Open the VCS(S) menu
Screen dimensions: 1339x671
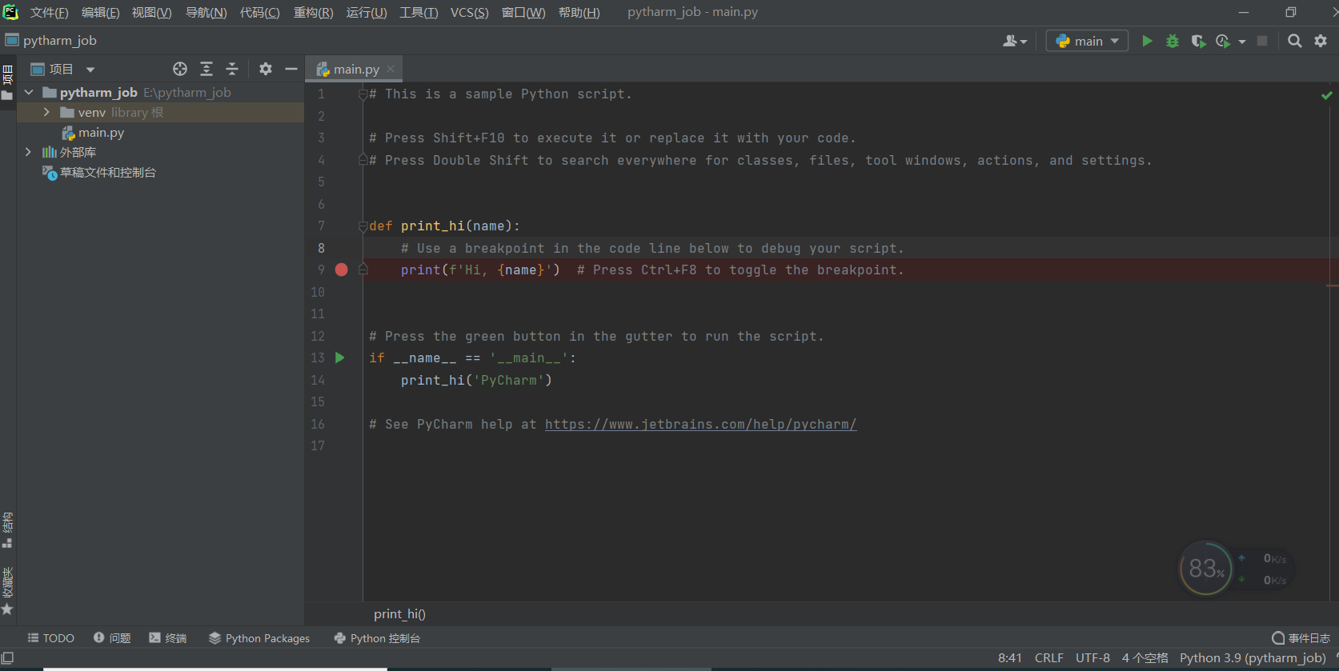pyautogui.click(x=469, y=12)
